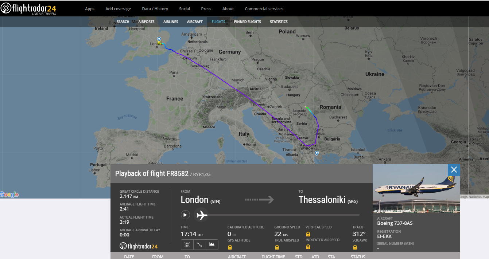Image resolution: width=489 pixels, height=259 pixels.
Task: Click the squawk padlock icon
Action: pos(355,247)
